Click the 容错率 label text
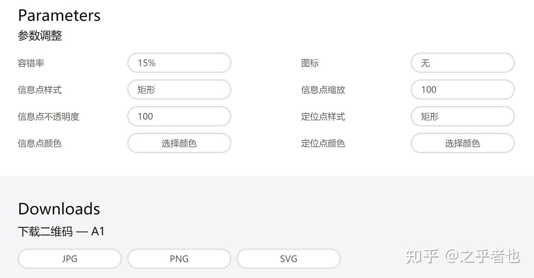Image resolution: width=534 pixels, height=278 pixels. click(x=31, y=63)
